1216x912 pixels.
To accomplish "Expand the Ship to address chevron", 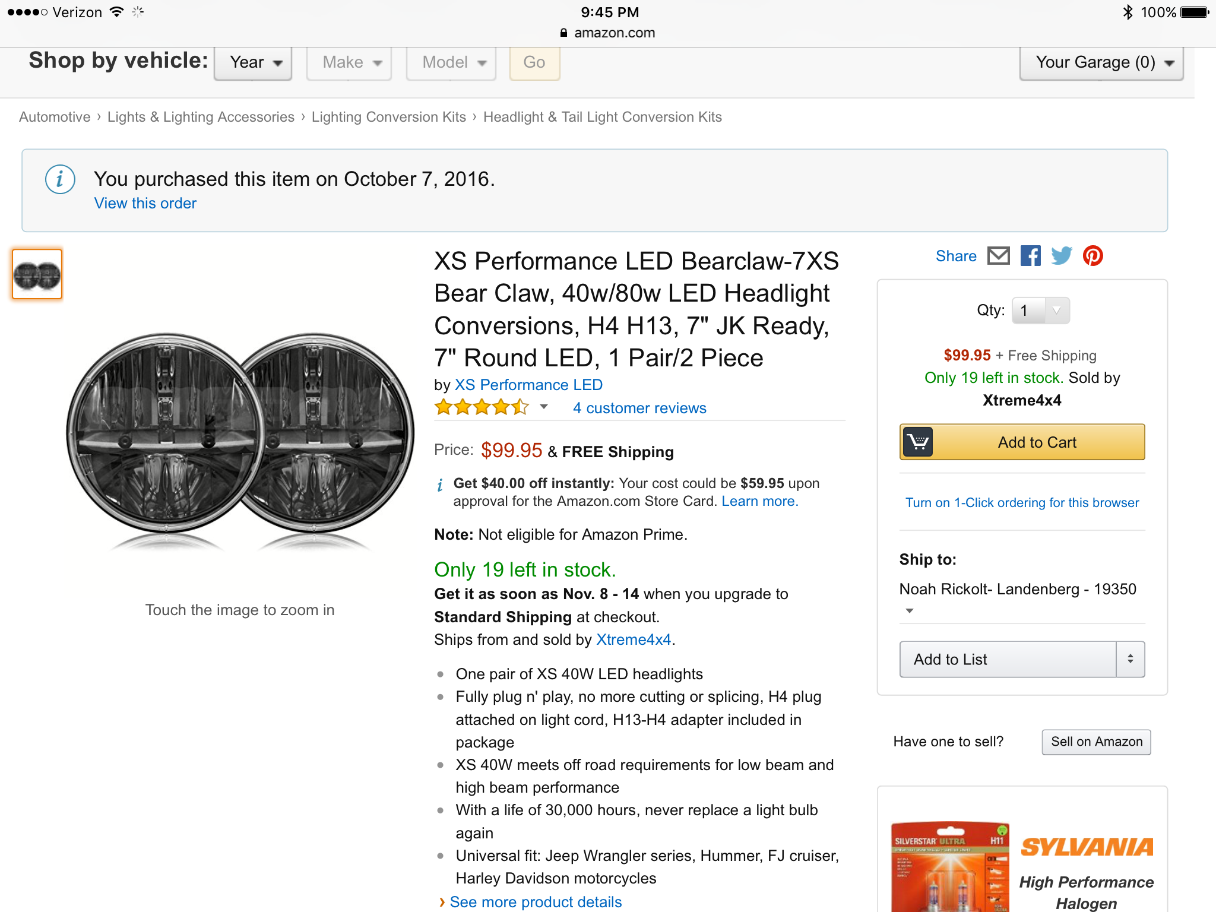I will 909,610.
